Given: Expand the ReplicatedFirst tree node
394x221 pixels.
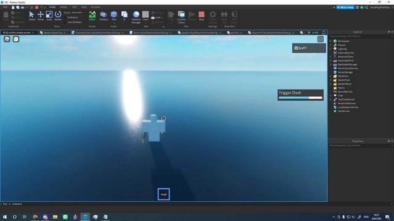Looking at the screenshot, I should tap(331, 61).
